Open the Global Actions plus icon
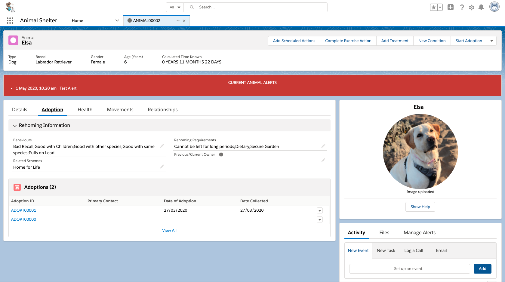This screenshot has width=505, height=282. click(x=450, y=7)
